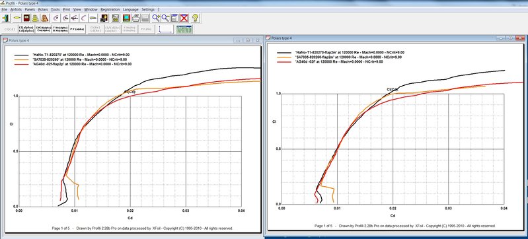
Task: Open the yellow airfoil shape icon
Action: (17, 18)
